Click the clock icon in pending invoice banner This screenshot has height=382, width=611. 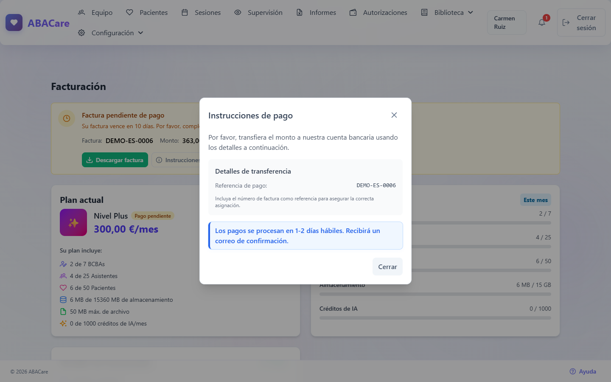(67, 118)
